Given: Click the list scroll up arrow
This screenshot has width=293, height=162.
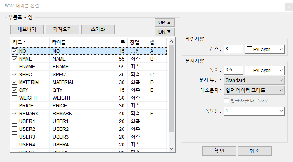Looking at the screenshot, I should coord(172,41).
